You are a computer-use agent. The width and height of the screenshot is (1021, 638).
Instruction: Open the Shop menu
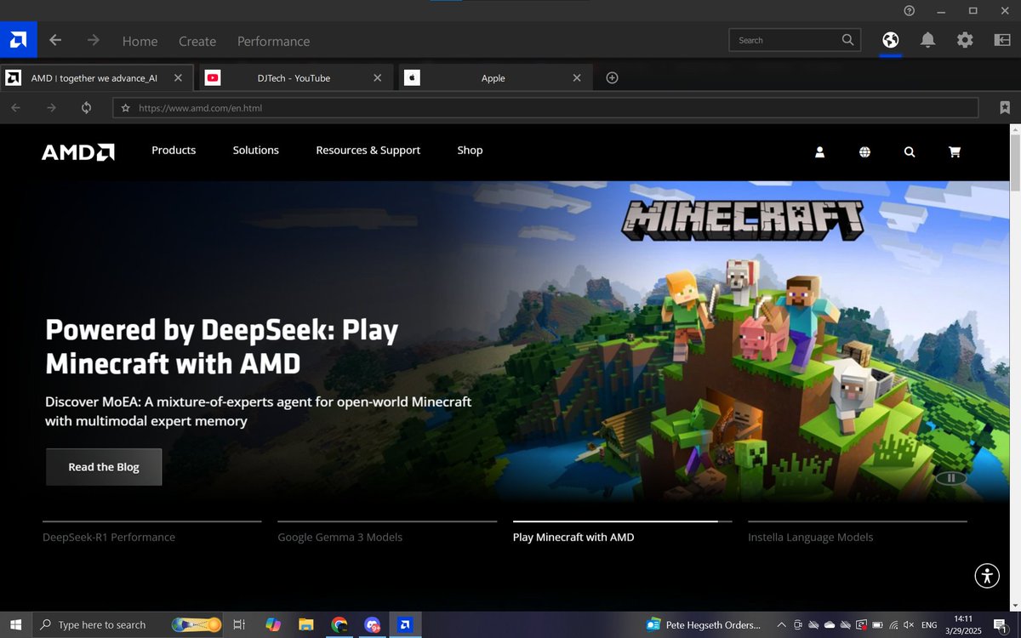point(470,150)
